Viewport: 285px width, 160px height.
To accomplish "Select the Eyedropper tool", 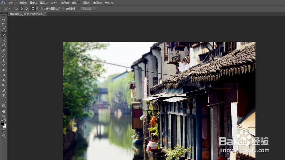I will tap(4, 45).
